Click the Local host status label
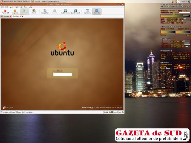191x143 pixels. click(118, 112)
